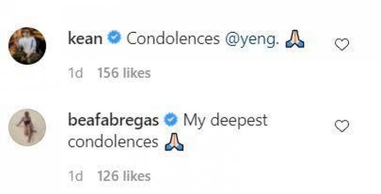The width and height of the screenshot is (381, 194).
Task: Click the word 'likes' next to 126
Action: (x=137, y=176)
